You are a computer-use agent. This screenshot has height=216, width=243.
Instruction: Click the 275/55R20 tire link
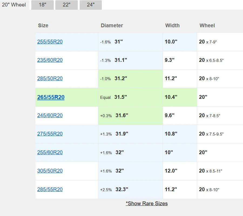(50, 134)
